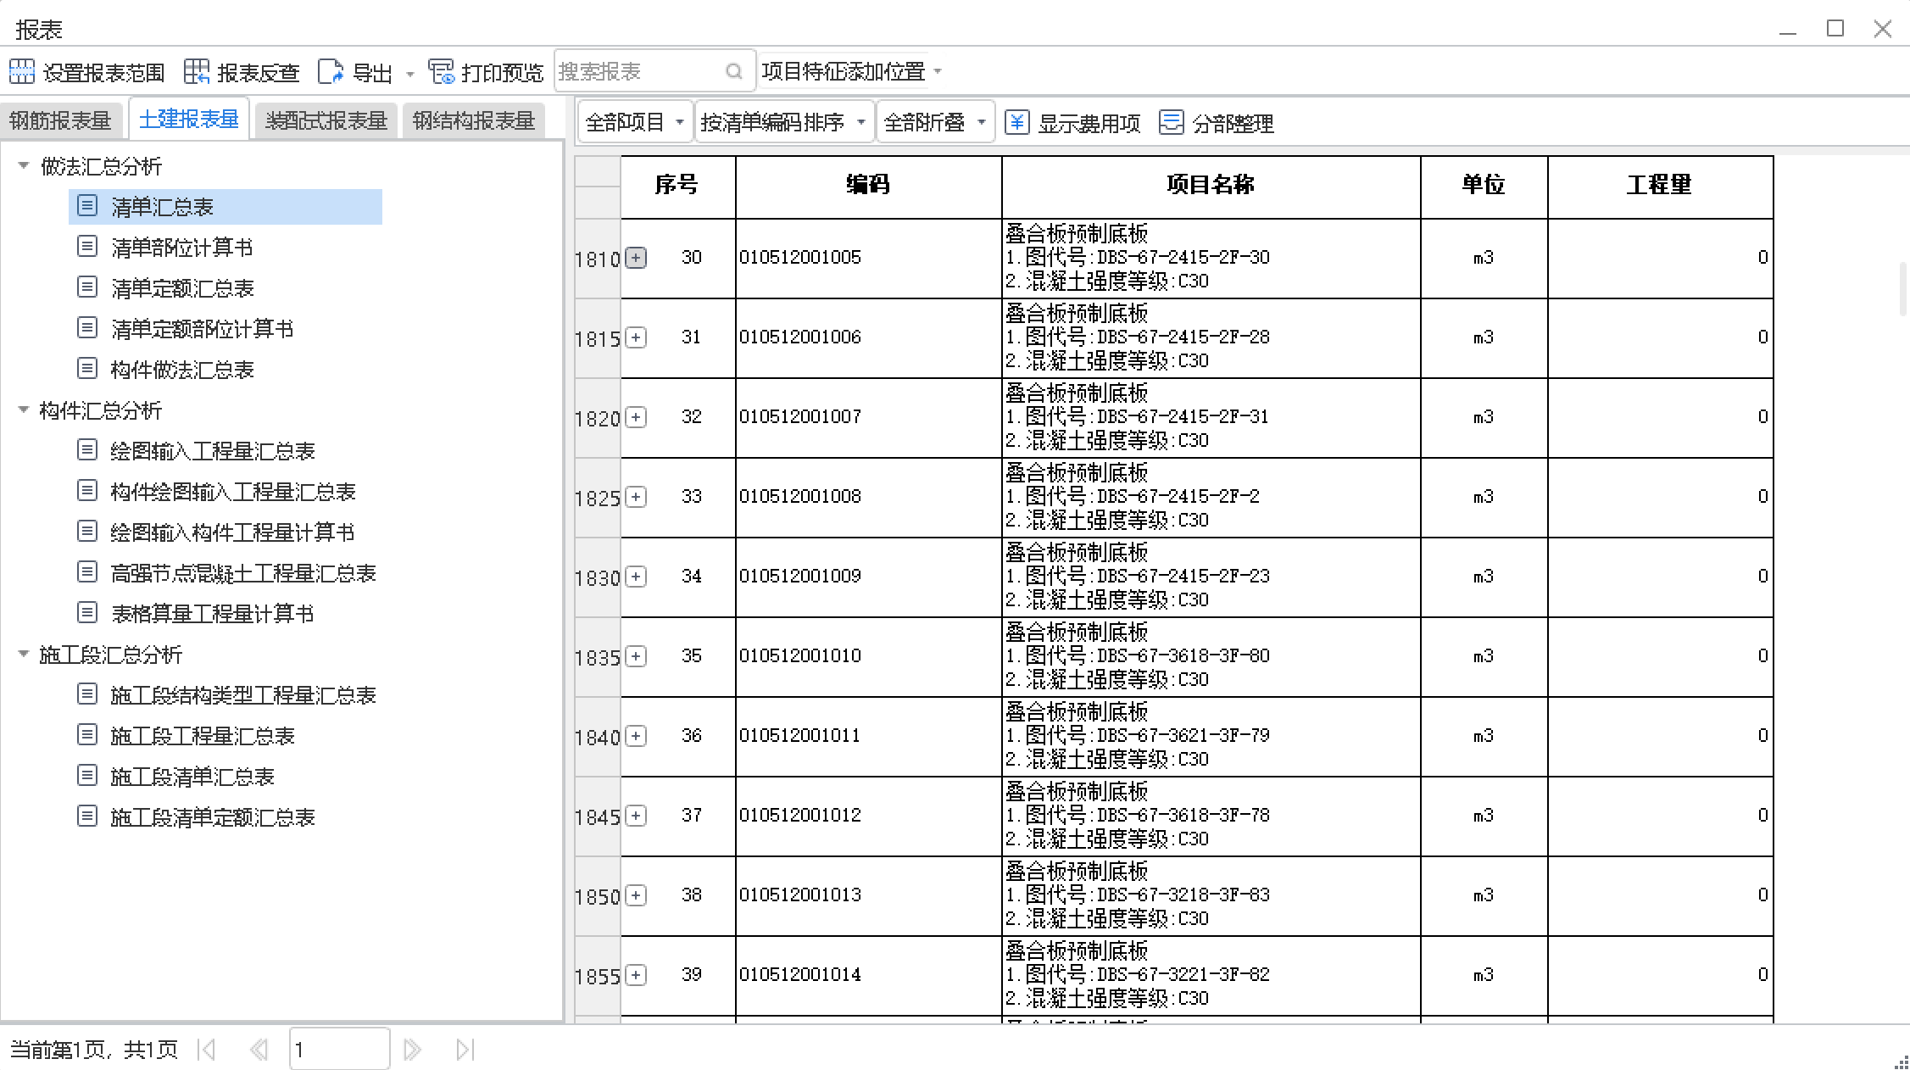Click the 导出 export icon
Screen dimensions: 1910x1070
(331, 72)
